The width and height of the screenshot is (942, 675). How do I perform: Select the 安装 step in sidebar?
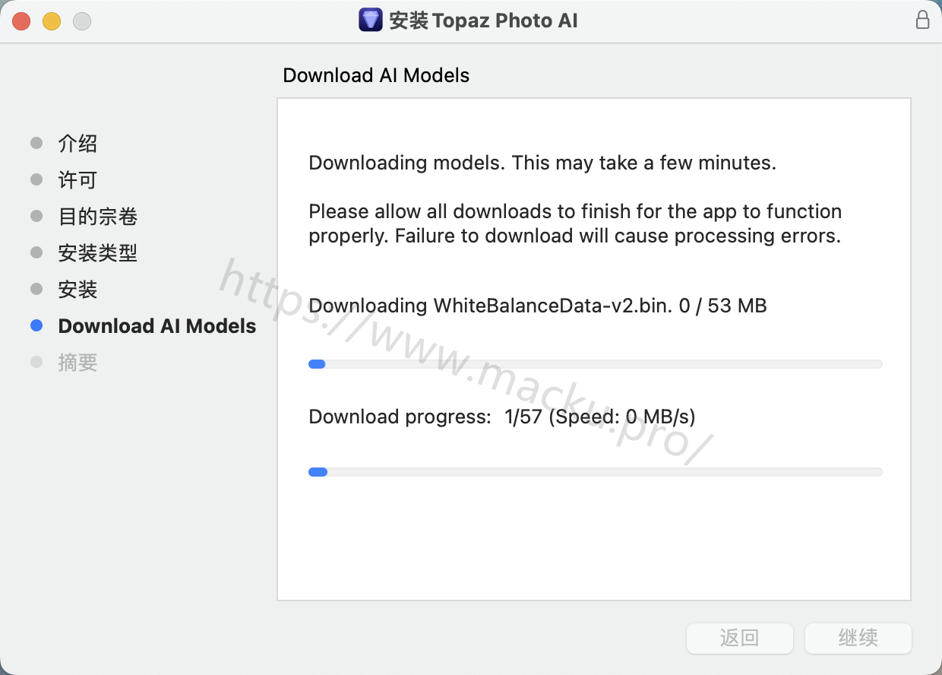point(77,290)
